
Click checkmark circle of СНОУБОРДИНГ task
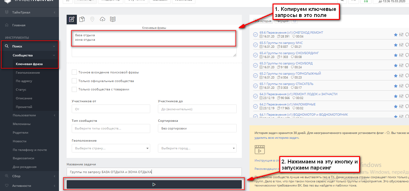point(256,55)
